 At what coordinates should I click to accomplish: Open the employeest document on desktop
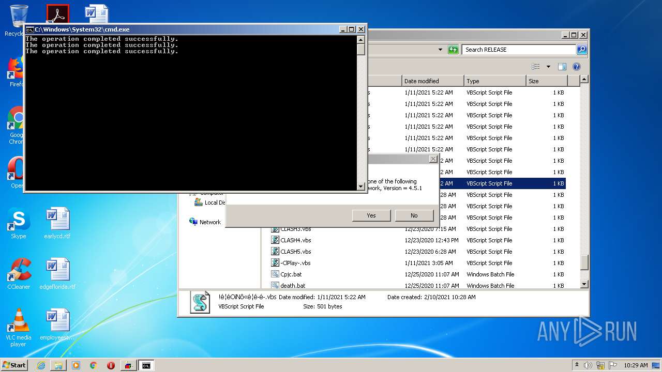[x=57, y=324]
